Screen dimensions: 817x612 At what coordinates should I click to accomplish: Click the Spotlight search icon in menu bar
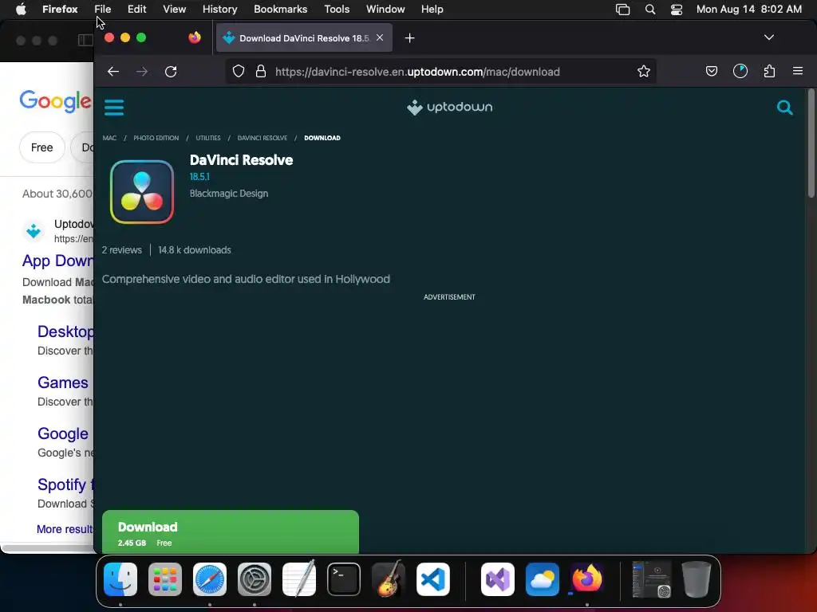pos(649,10)
